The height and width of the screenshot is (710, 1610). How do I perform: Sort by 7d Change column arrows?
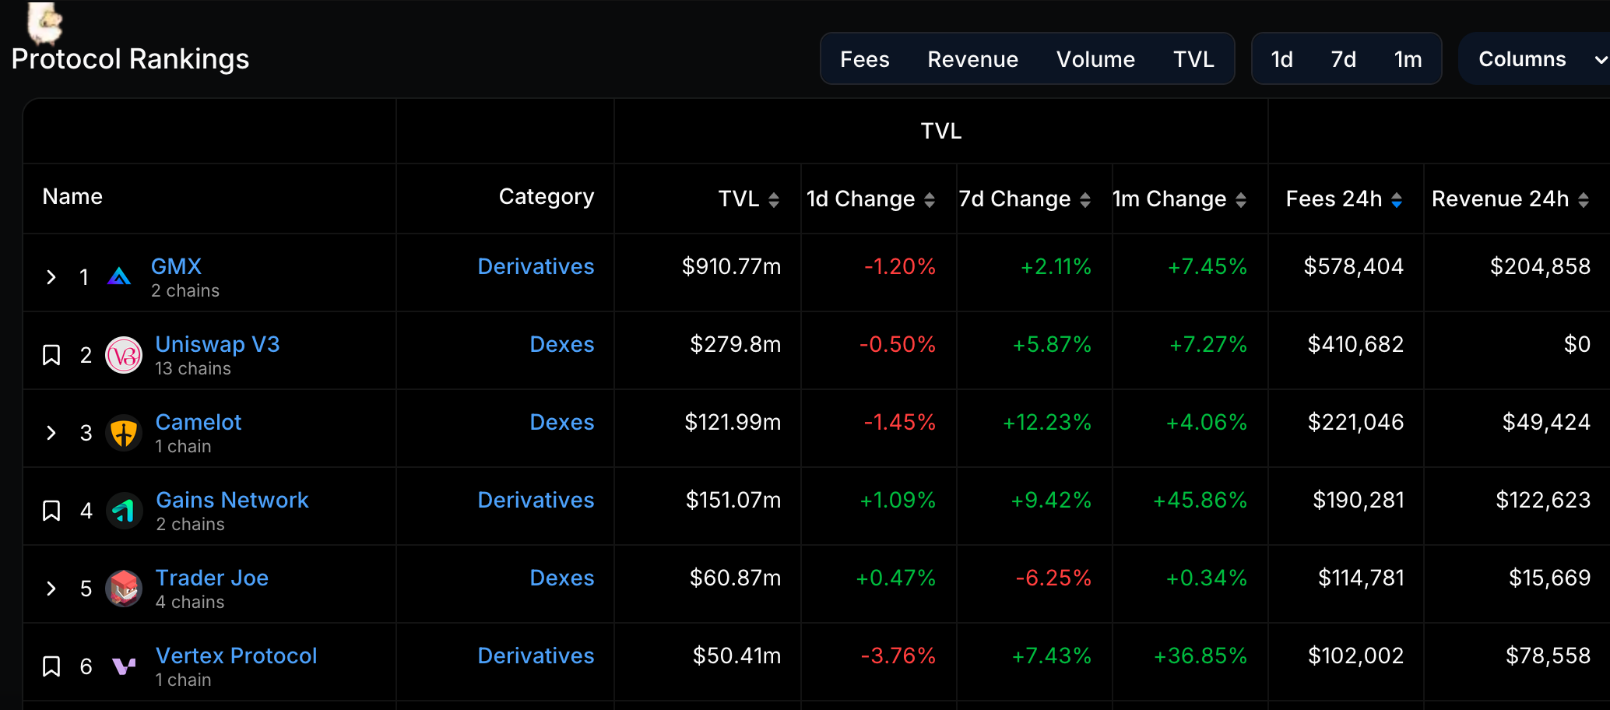(x=1085, y=200)
